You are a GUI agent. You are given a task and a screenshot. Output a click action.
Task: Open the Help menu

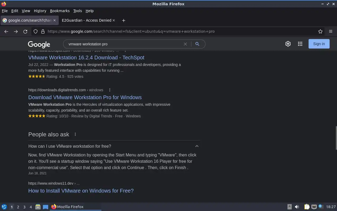(x=90, y=11)
